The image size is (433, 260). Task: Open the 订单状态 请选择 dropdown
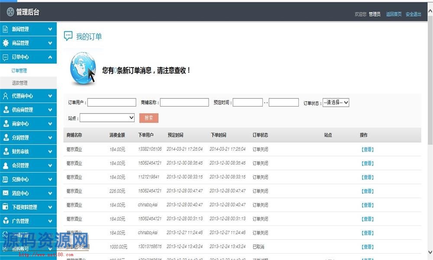click(x=336, y=103)
